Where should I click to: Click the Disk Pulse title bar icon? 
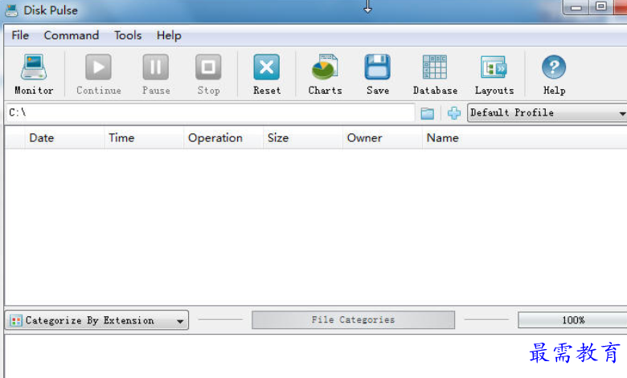[x=11, y=10]
